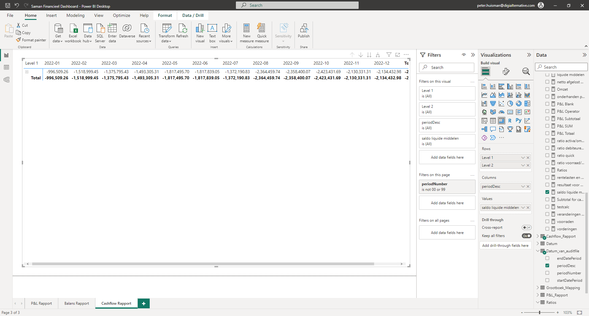Remove Level 2 from Rows
The height and width of the screenshot is (316, 589).
528,165
